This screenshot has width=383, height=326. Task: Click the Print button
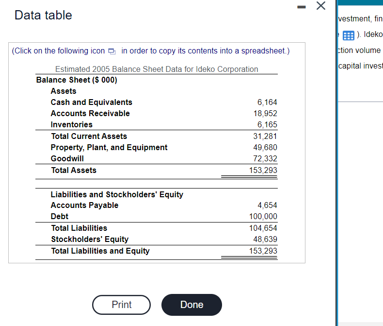(x=121, y=305)
